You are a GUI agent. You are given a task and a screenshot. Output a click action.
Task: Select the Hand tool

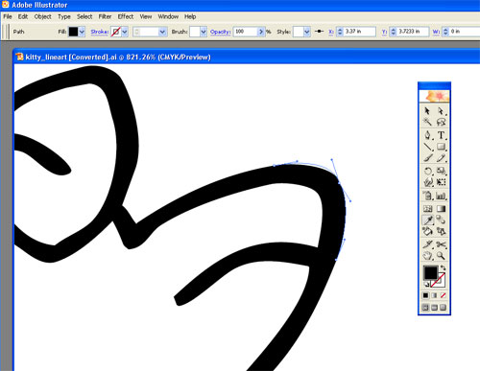(x=427, y=255)
